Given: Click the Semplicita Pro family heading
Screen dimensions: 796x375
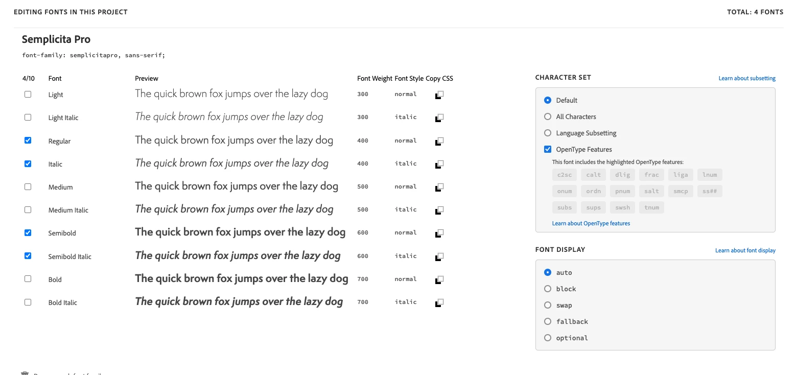Looking at the screenshot, I should 56,39.
